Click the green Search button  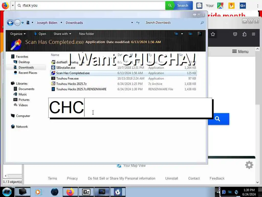pos(179,6)
